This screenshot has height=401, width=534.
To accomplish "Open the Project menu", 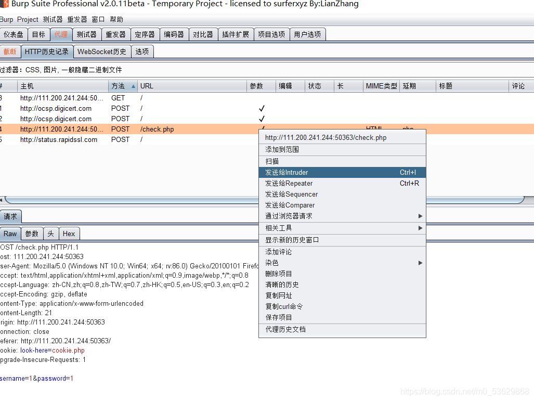I will pos(28,19).
